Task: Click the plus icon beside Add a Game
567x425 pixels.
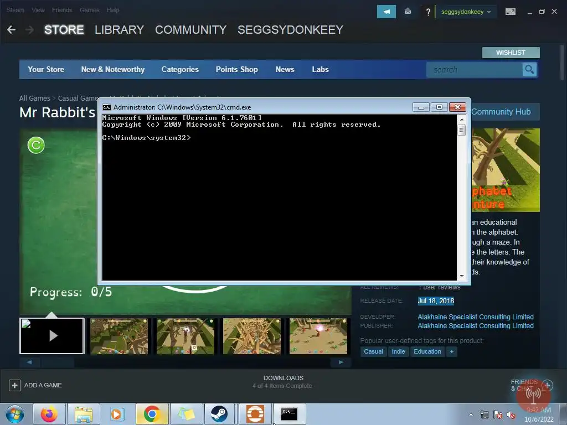Action: (14, 385)
